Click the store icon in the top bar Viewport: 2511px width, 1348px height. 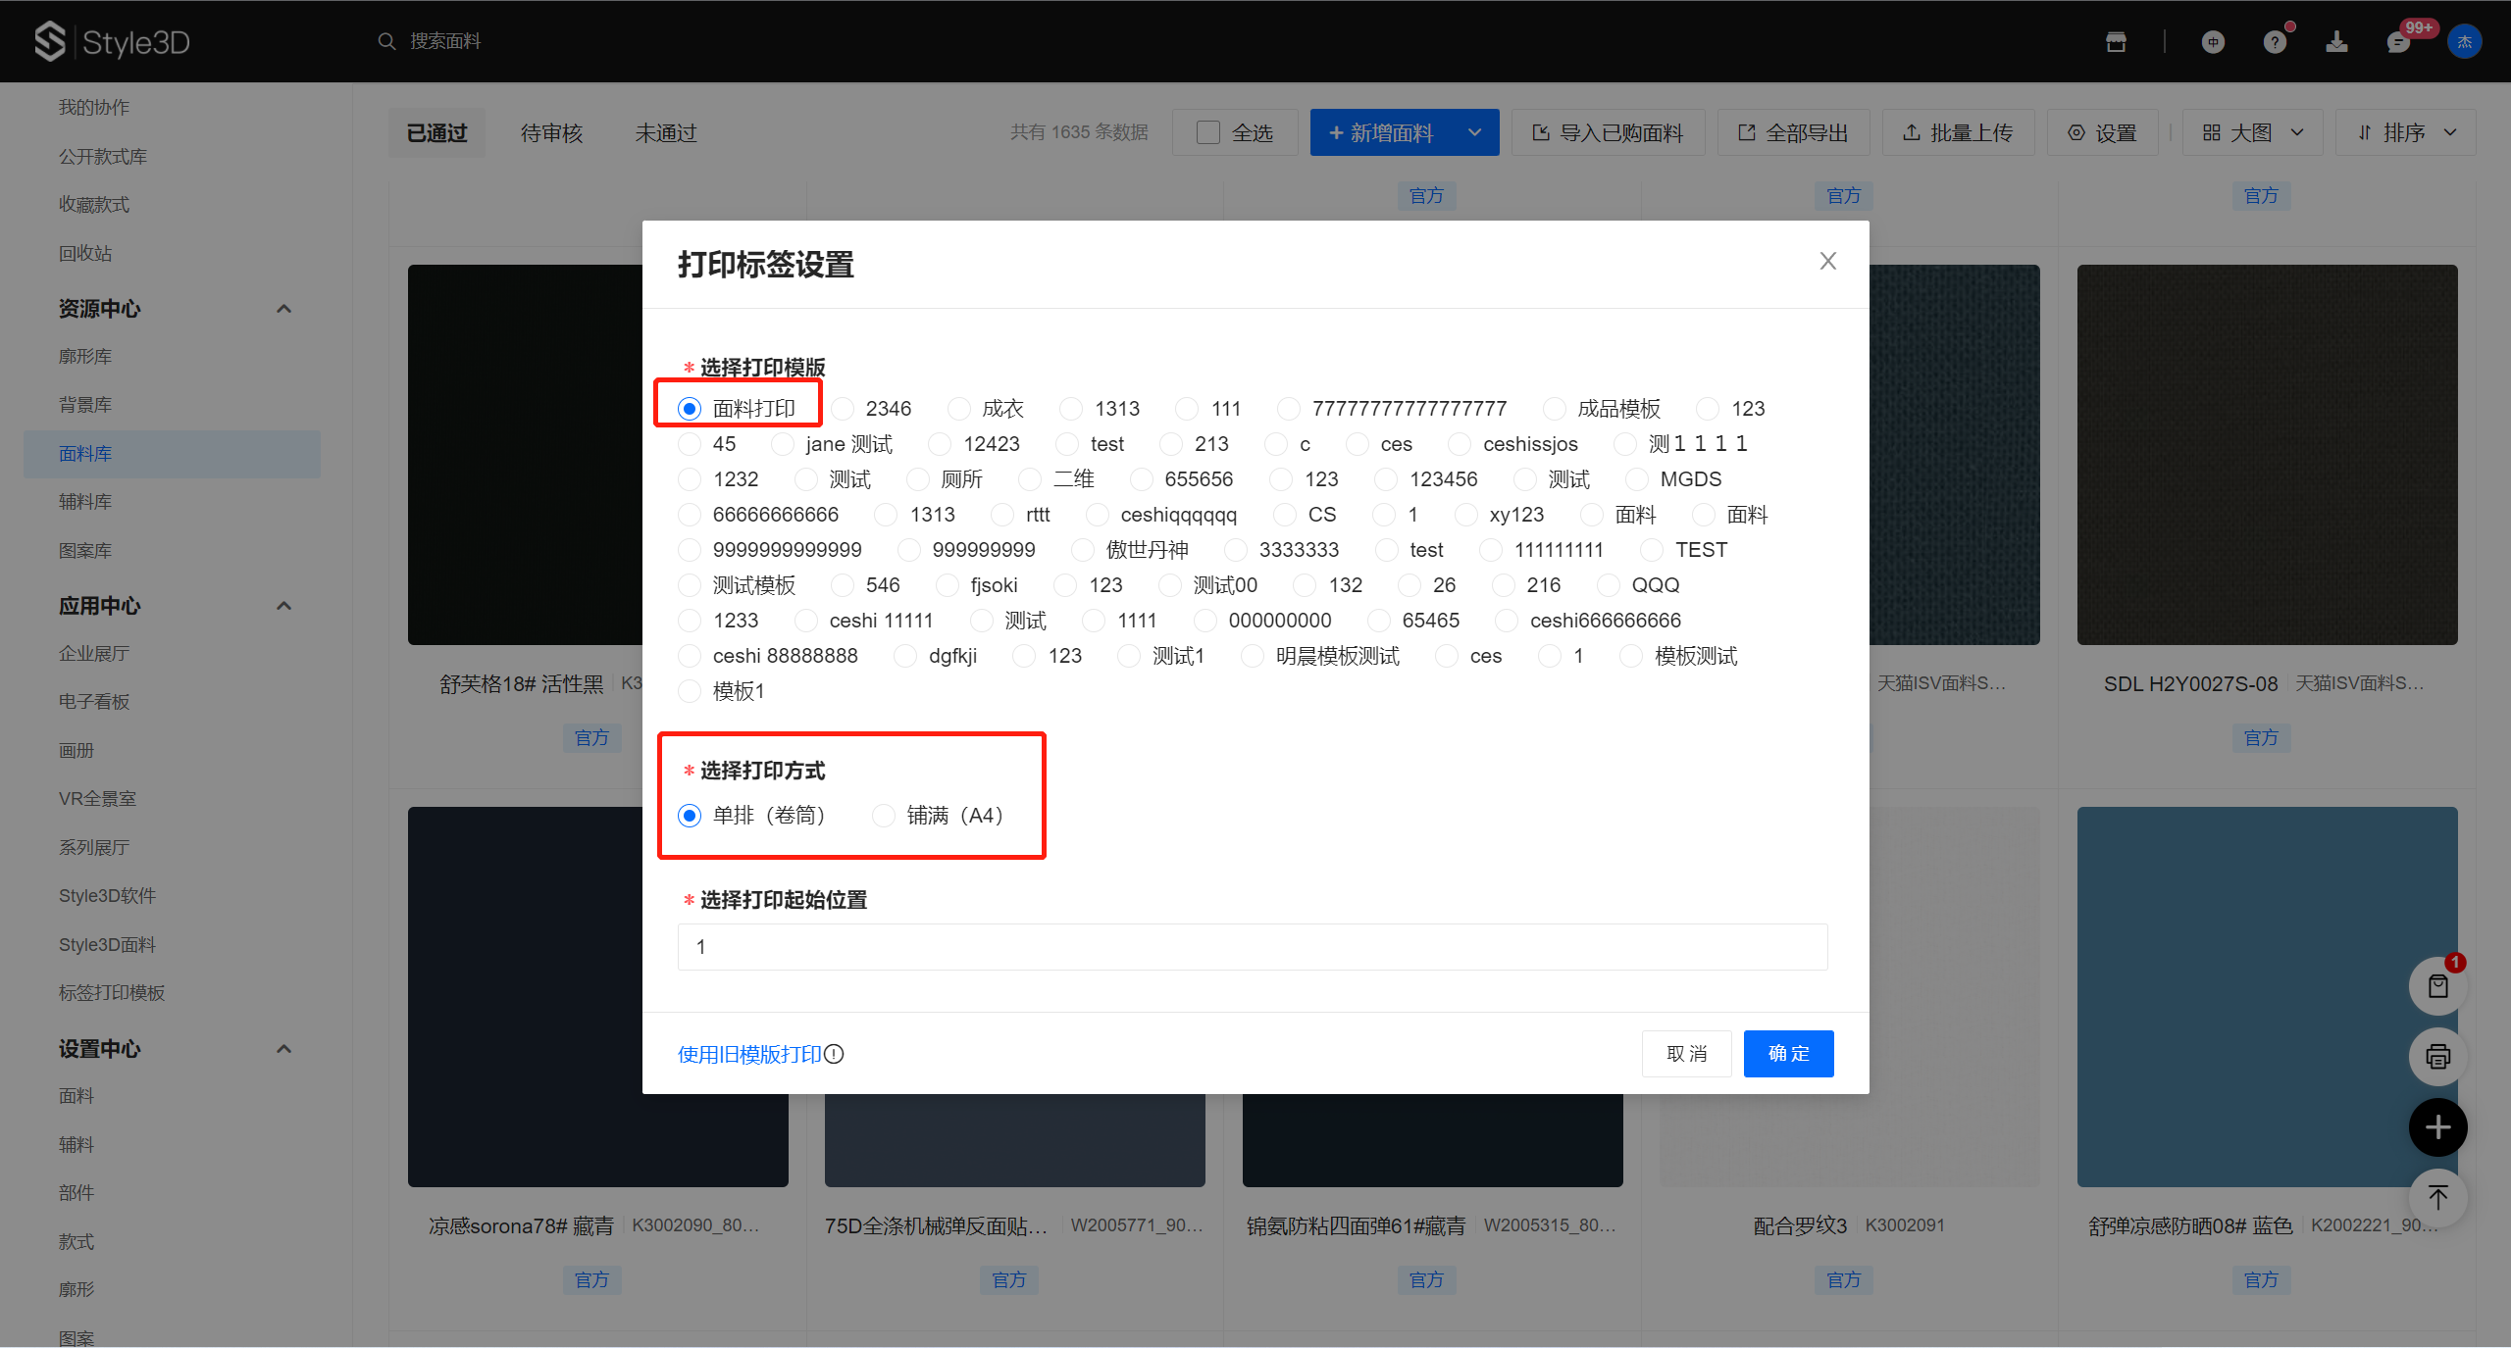(x=2116, y=42)
